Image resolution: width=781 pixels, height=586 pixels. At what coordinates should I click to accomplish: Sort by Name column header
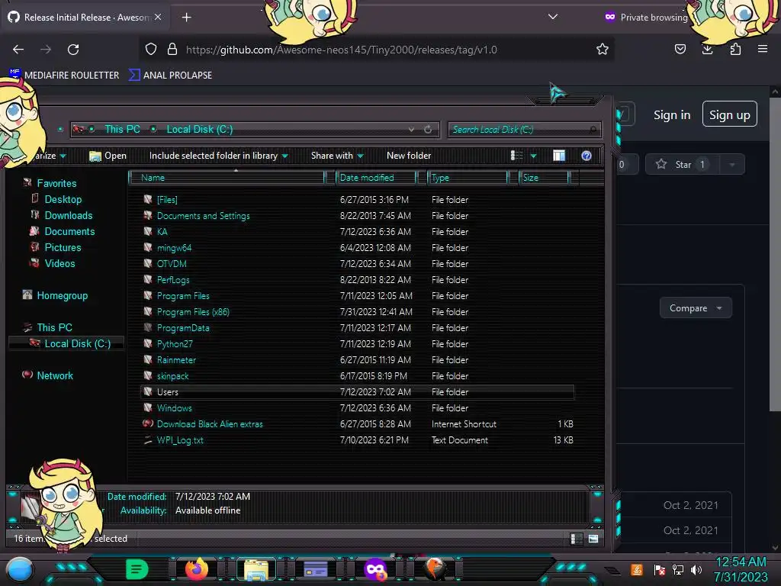[227, 178]
